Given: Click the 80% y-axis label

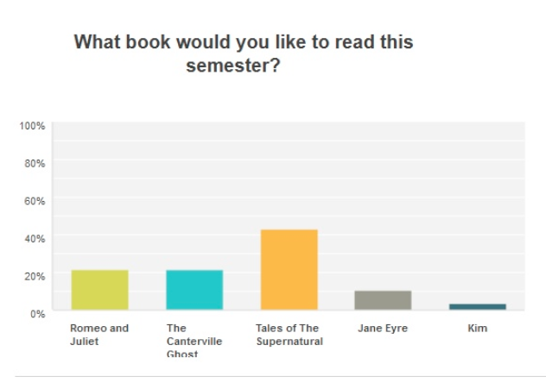Looking at the screenshot, I should pos(35,163).
